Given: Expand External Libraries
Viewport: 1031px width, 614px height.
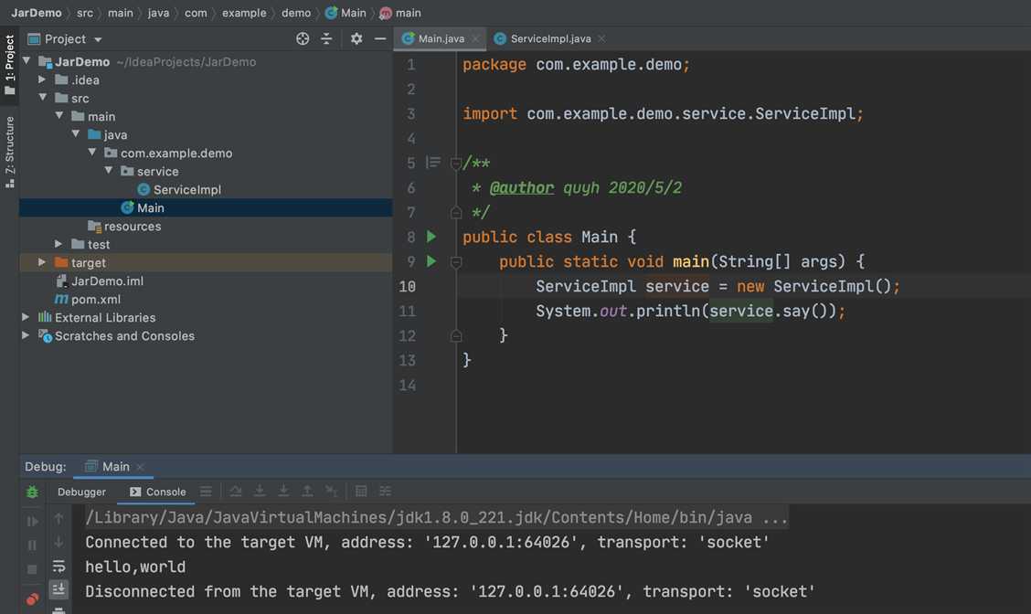Looking at the screenshot, I should coord(26,317).
